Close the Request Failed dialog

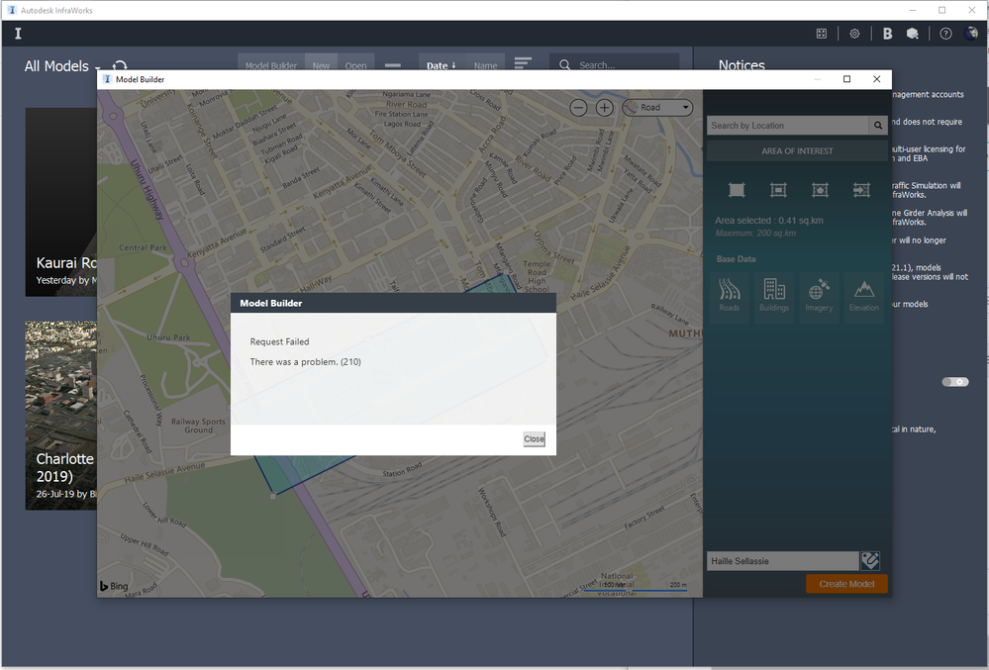pyautogui.click(x=534, y=439)
